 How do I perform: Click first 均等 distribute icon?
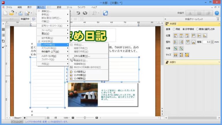click(175, 48)
